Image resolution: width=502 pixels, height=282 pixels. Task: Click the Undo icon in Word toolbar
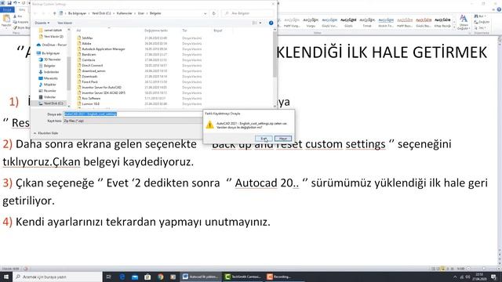tap(15, 3)
